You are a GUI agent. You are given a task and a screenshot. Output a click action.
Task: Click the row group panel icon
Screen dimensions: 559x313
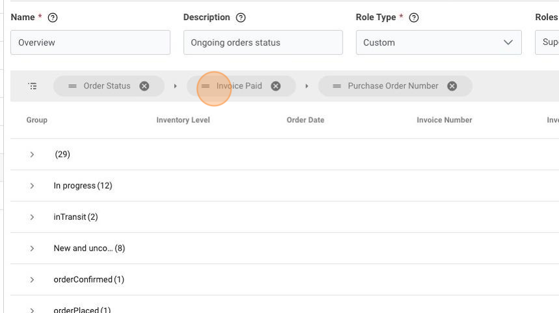pyautogui.click(x=32, y=86)
